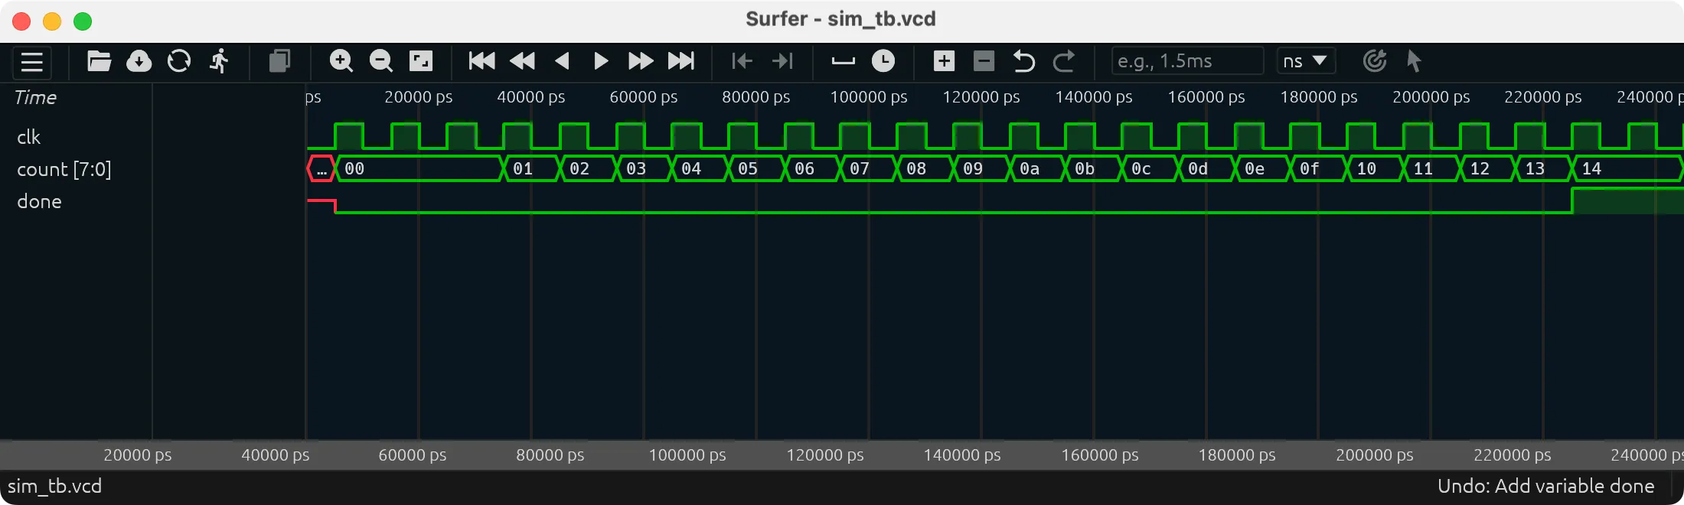The image size is (1684, 505).
Task: Select the count [7:0] signal
Action: point(64,169)
